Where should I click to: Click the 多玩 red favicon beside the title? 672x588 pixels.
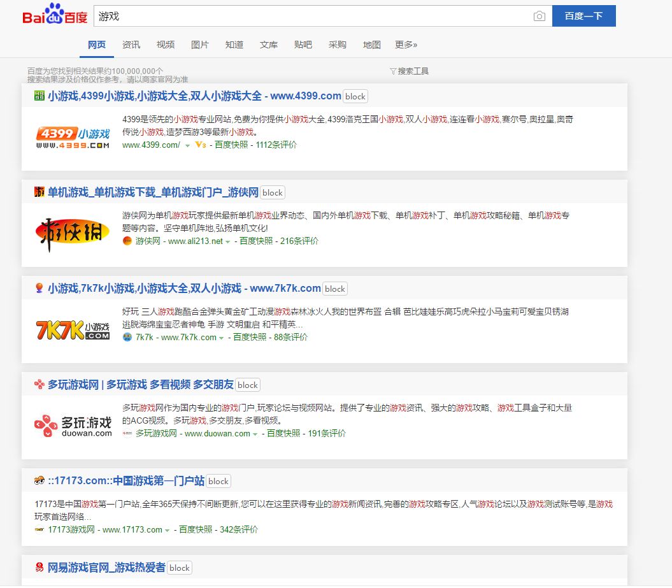click(x=39, y=384)
